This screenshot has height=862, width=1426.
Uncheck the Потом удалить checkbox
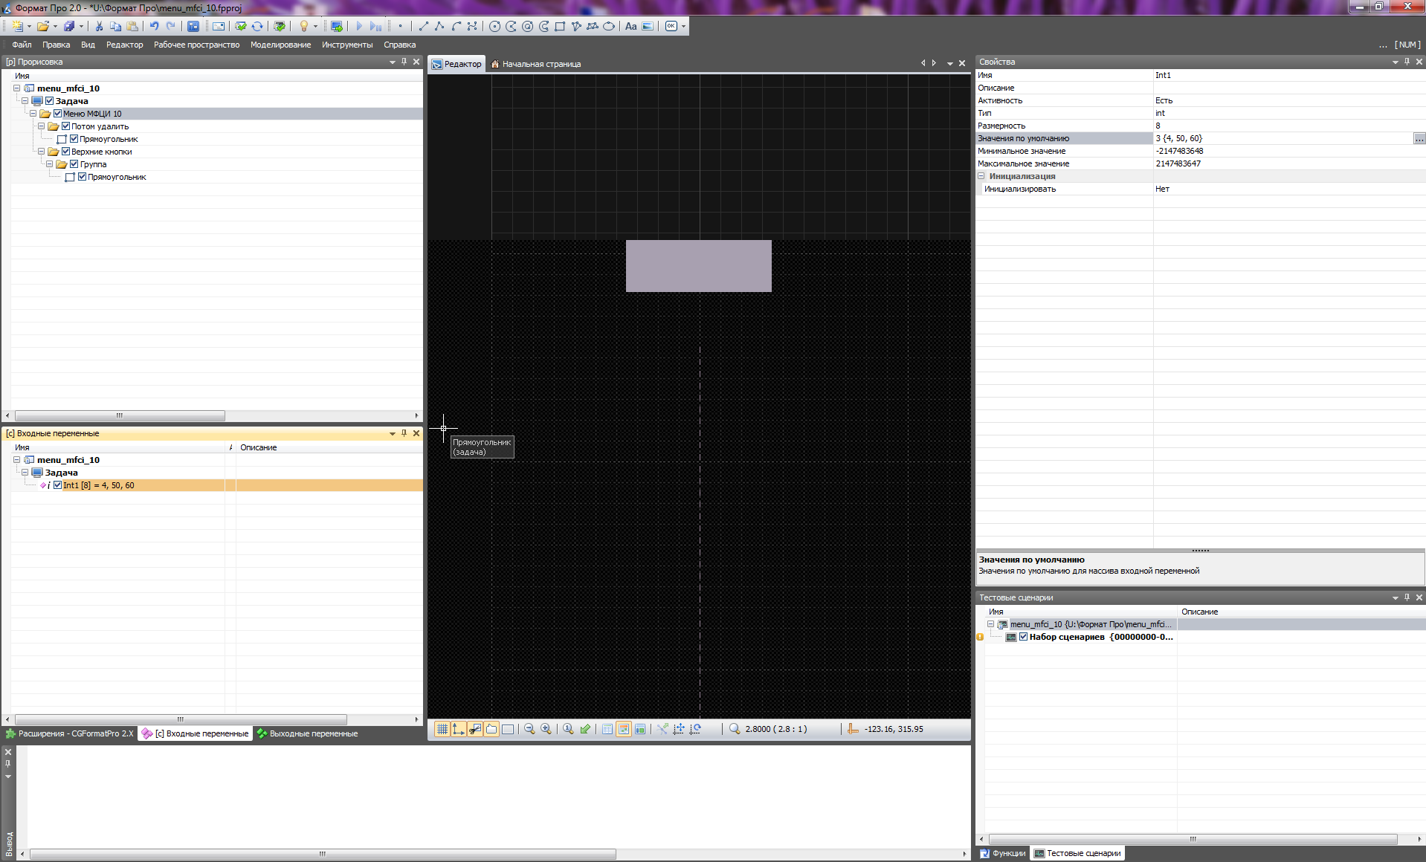(65, 126)
